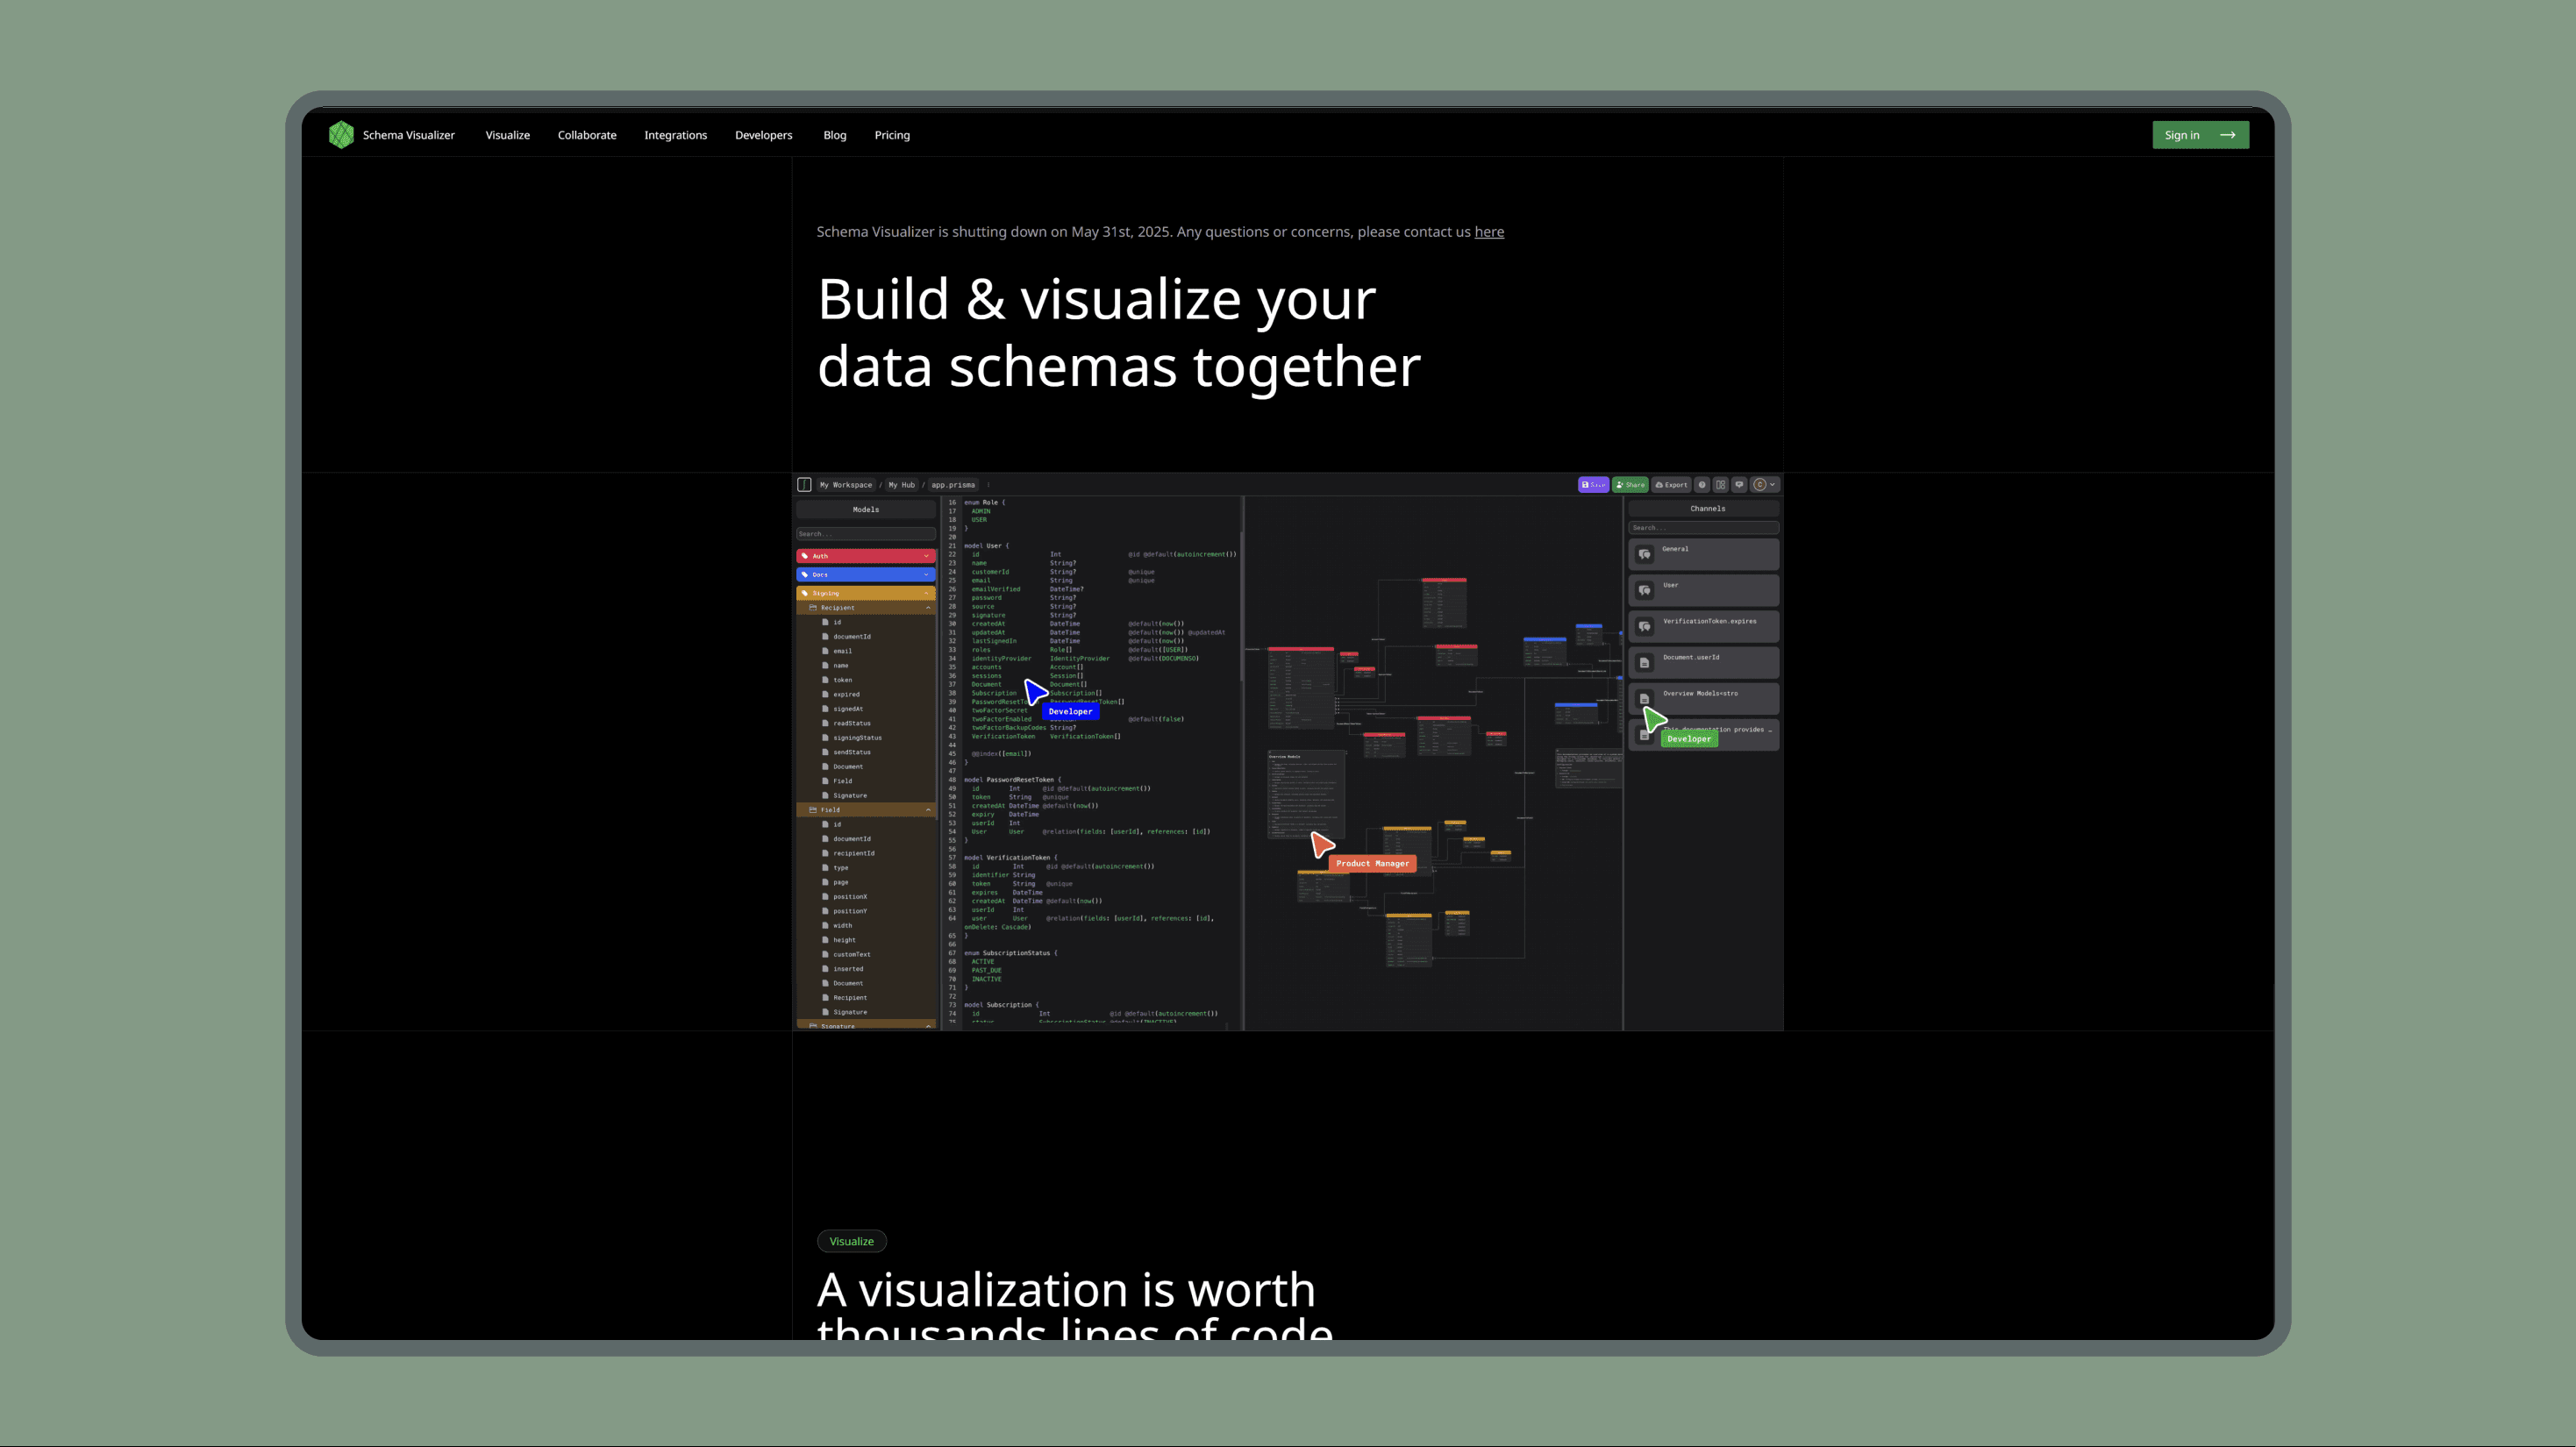Screen dimensions: 2576x1447
Task: Click the Sign in button
Action: point(2201,134)
